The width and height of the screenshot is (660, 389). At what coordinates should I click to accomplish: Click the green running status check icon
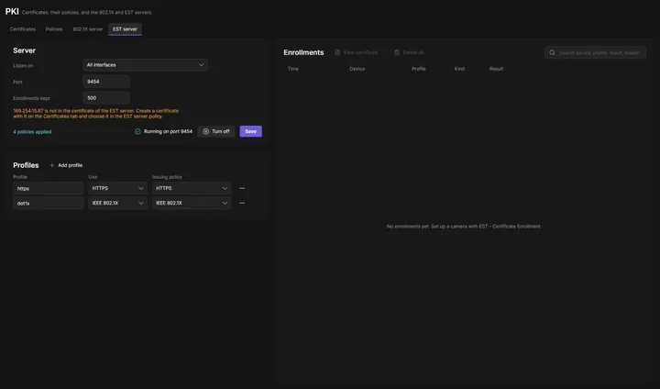coord(137,131)
